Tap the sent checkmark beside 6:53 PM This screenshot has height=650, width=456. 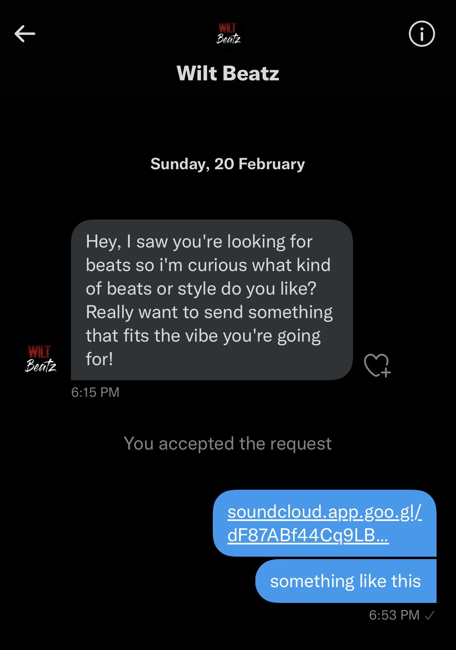(x=430, y=616)
